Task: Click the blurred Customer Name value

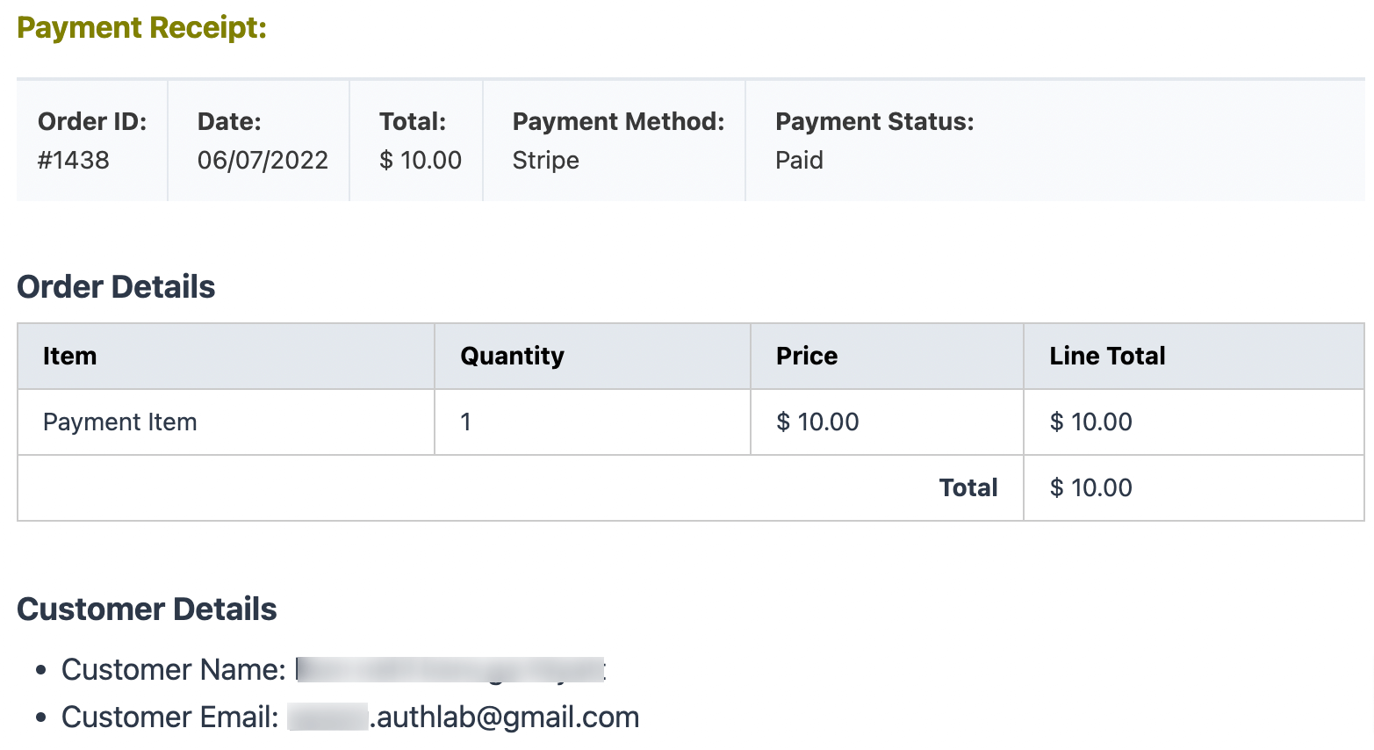Action: coord(450,670)
